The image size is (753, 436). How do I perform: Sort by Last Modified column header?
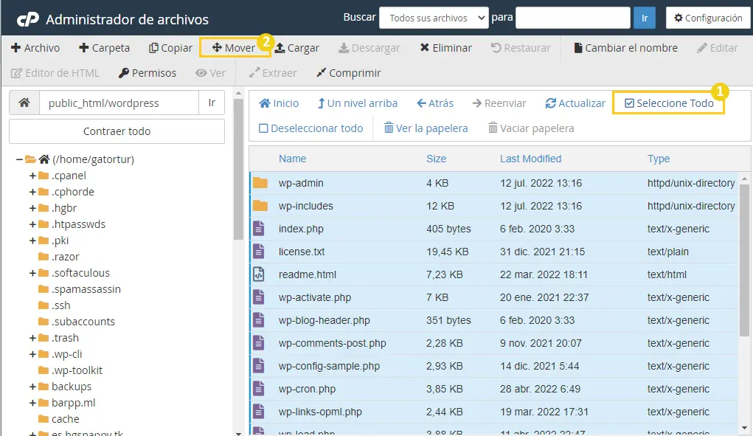(531, 159)
